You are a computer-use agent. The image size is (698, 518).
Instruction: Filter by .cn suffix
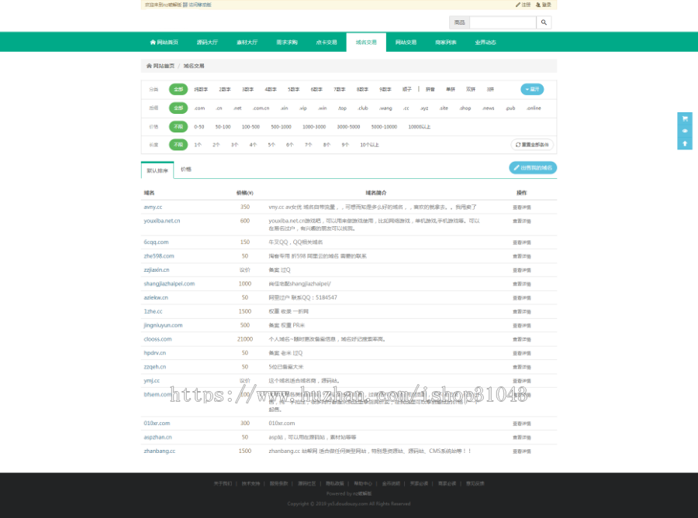[x=219, y=108]
